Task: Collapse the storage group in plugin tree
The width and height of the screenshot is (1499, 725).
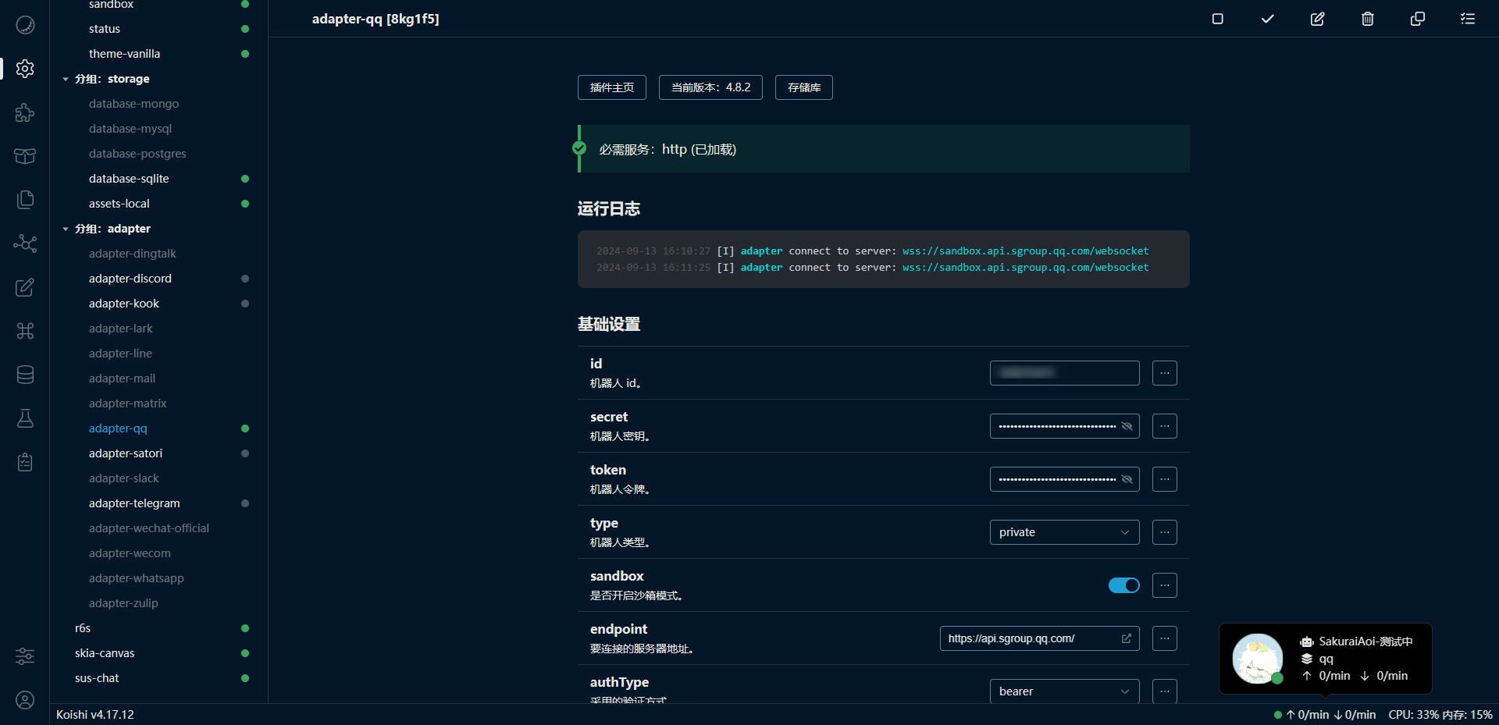Action: (66, 79)
